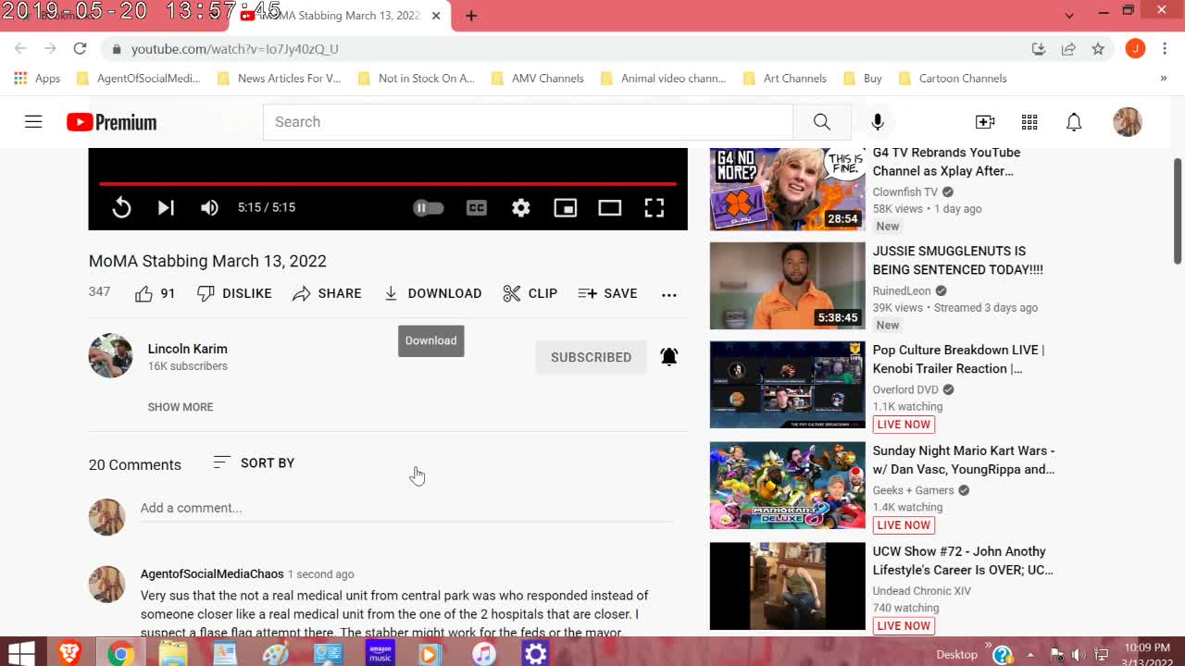The width and height of the screenshot is (1185, 666).
Task: Click the SUBSCRIBED button
Action: pyautogui.click(x=591, y=357)
